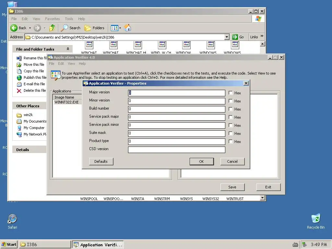Enable Hex for Product type
Viewport: 332px width, 249px height.
pyautogui.click(x=231, y=141)
